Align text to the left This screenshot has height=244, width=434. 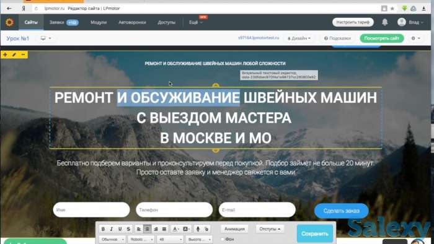[139, 229]
